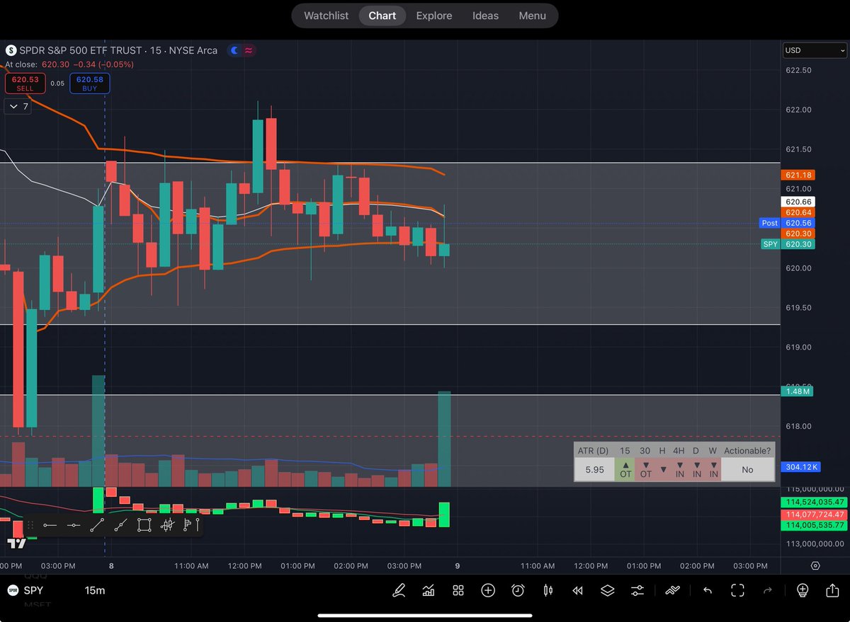The image size is (850, 622).
Task: Tap the SPY 620.30 price label
Action: tap(788, 244)
